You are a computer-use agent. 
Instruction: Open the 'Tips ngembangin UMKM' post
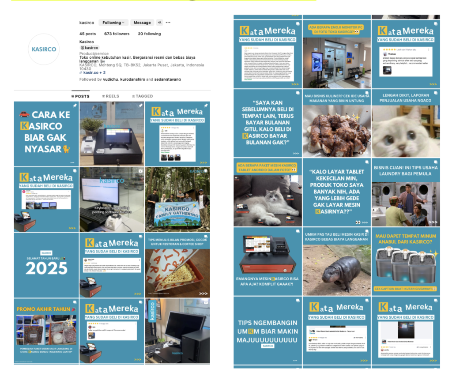(267, 331)
